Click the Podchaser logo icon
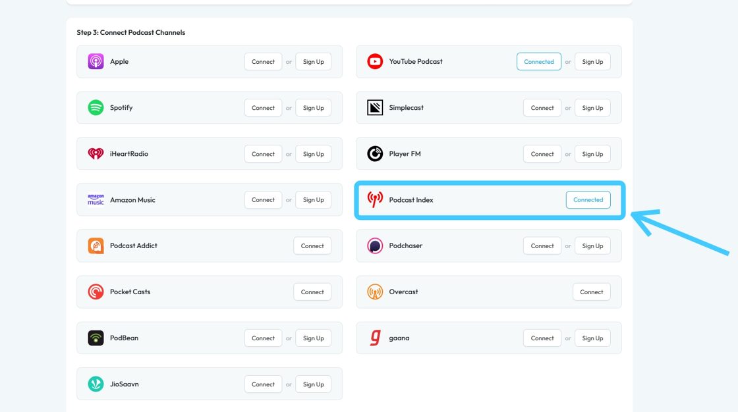Viewport: 738px width, 412px height. click(x=375, y=246)
